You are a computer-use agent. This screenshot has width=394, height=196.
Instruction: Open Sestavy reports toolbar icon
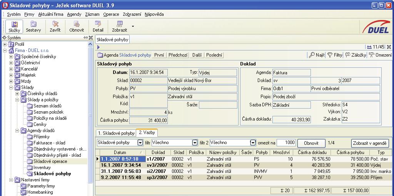click(33, 27)
